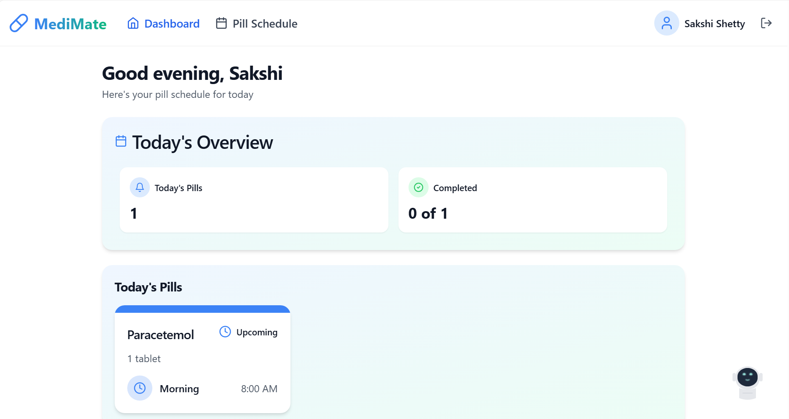Image resolution: width=789 pixels, height=419 pixels.
Task: Click the Morning clock icon in pill card
Action: tap(140, 388)
